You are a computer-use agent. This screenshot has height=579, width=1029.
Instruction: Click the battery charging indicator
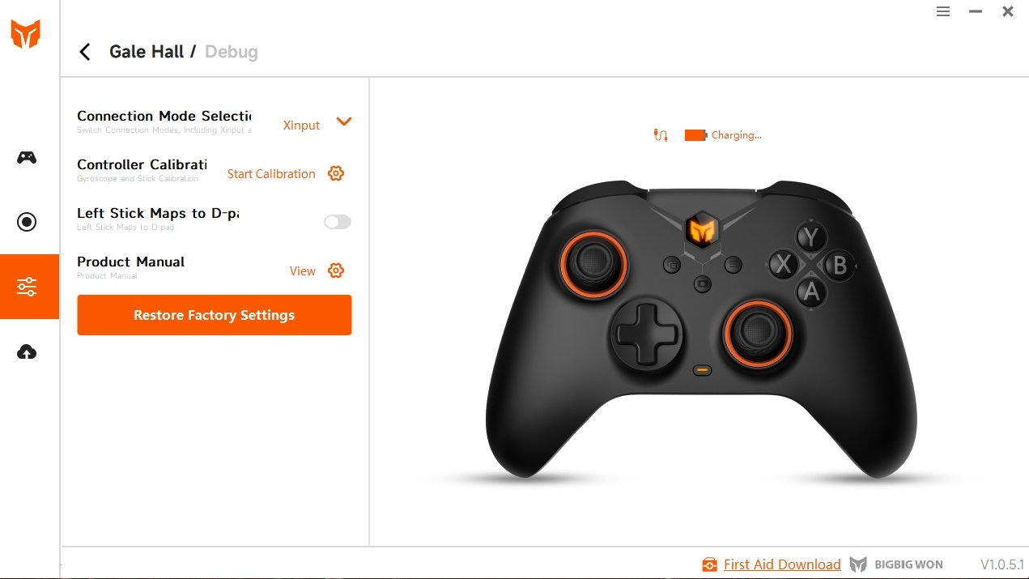tap(695, 135)
